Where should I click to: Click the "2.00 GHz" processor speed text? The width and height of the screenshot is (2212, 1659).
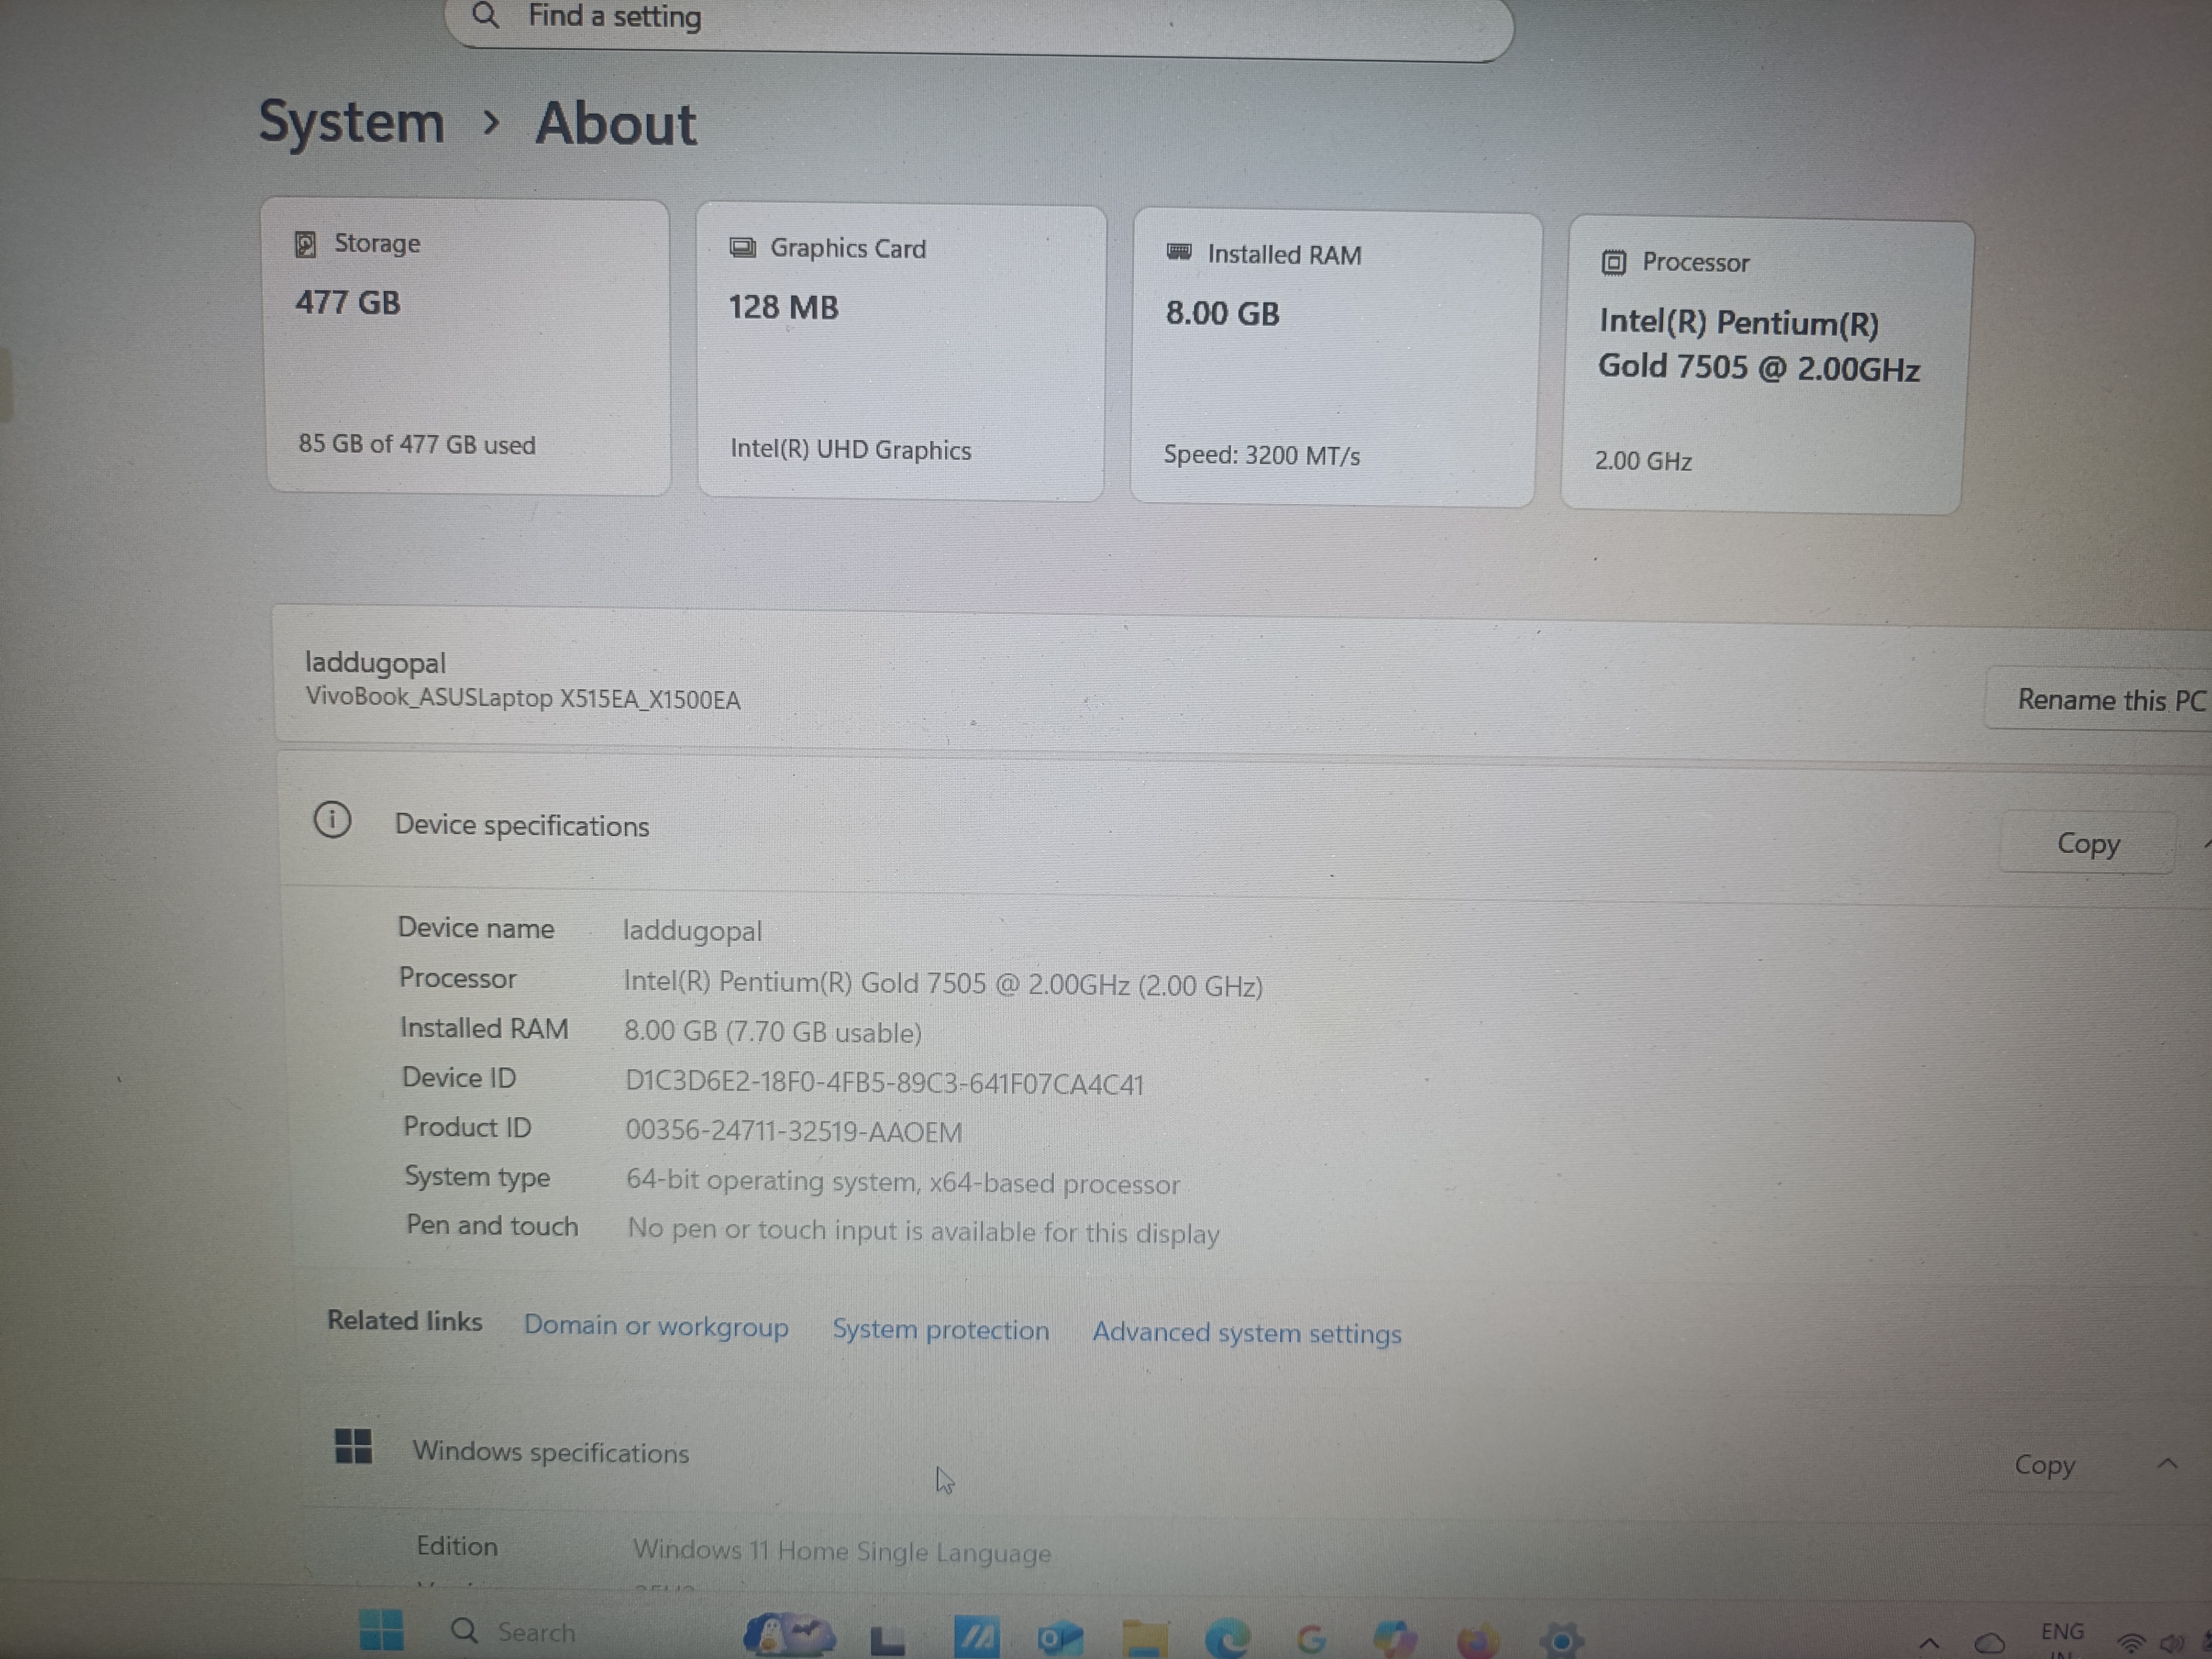click(1643, 461)
